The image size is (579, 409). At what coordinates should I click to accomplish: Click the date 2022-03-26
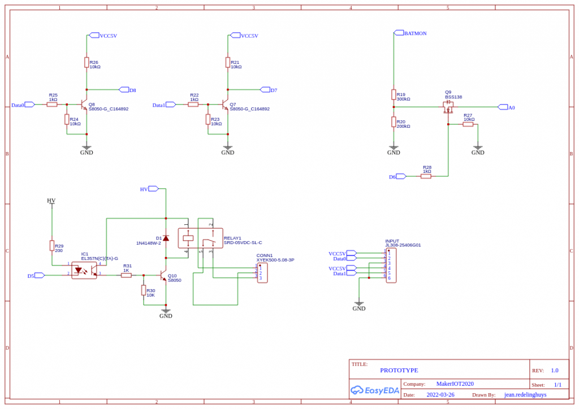pyautogui.click(x=440, y=394)
